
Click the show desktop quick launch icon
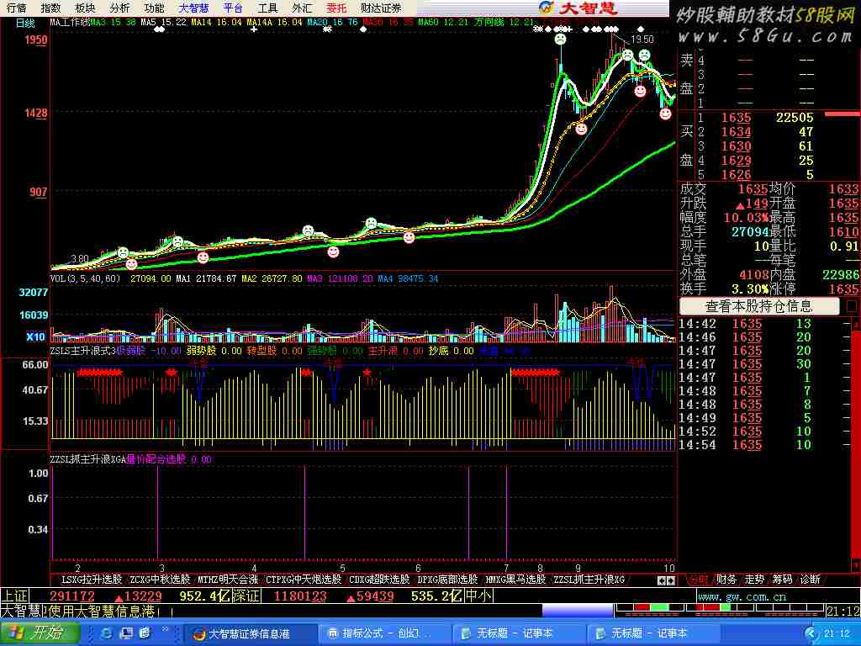[x=126, y=633]
